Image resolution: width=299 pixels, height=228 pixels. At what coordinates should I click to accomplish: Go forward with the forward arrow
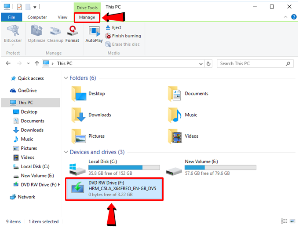click(19, 63)
